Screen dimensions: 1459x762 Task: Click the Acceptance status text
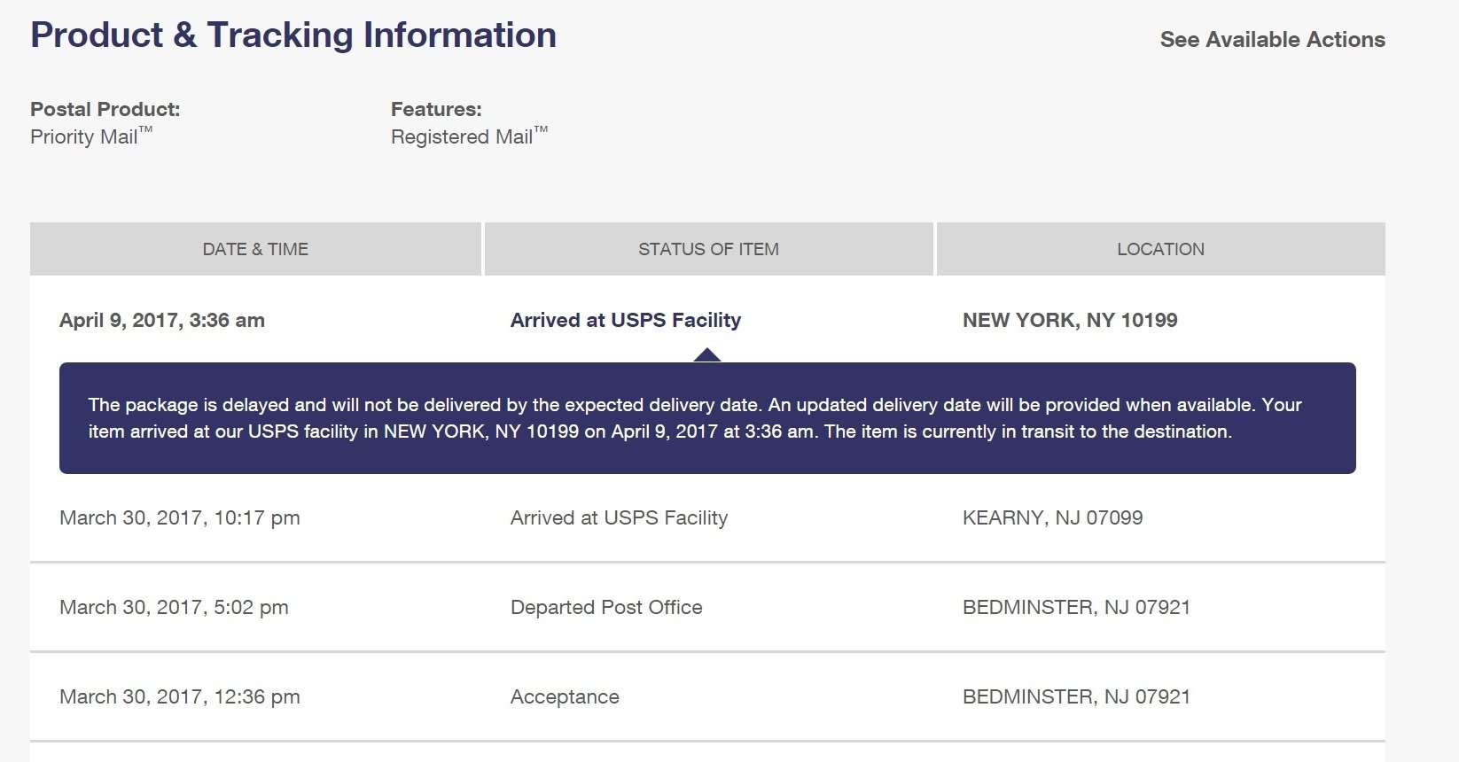(x=565, y=697)
